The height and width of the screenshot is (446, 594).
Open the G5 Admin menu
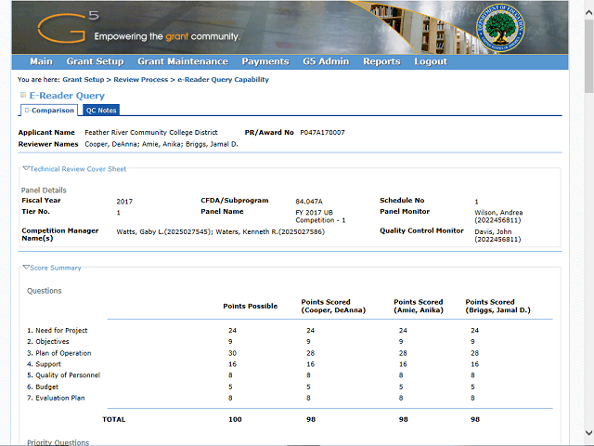pyautogui.click(x=326, y=61)
